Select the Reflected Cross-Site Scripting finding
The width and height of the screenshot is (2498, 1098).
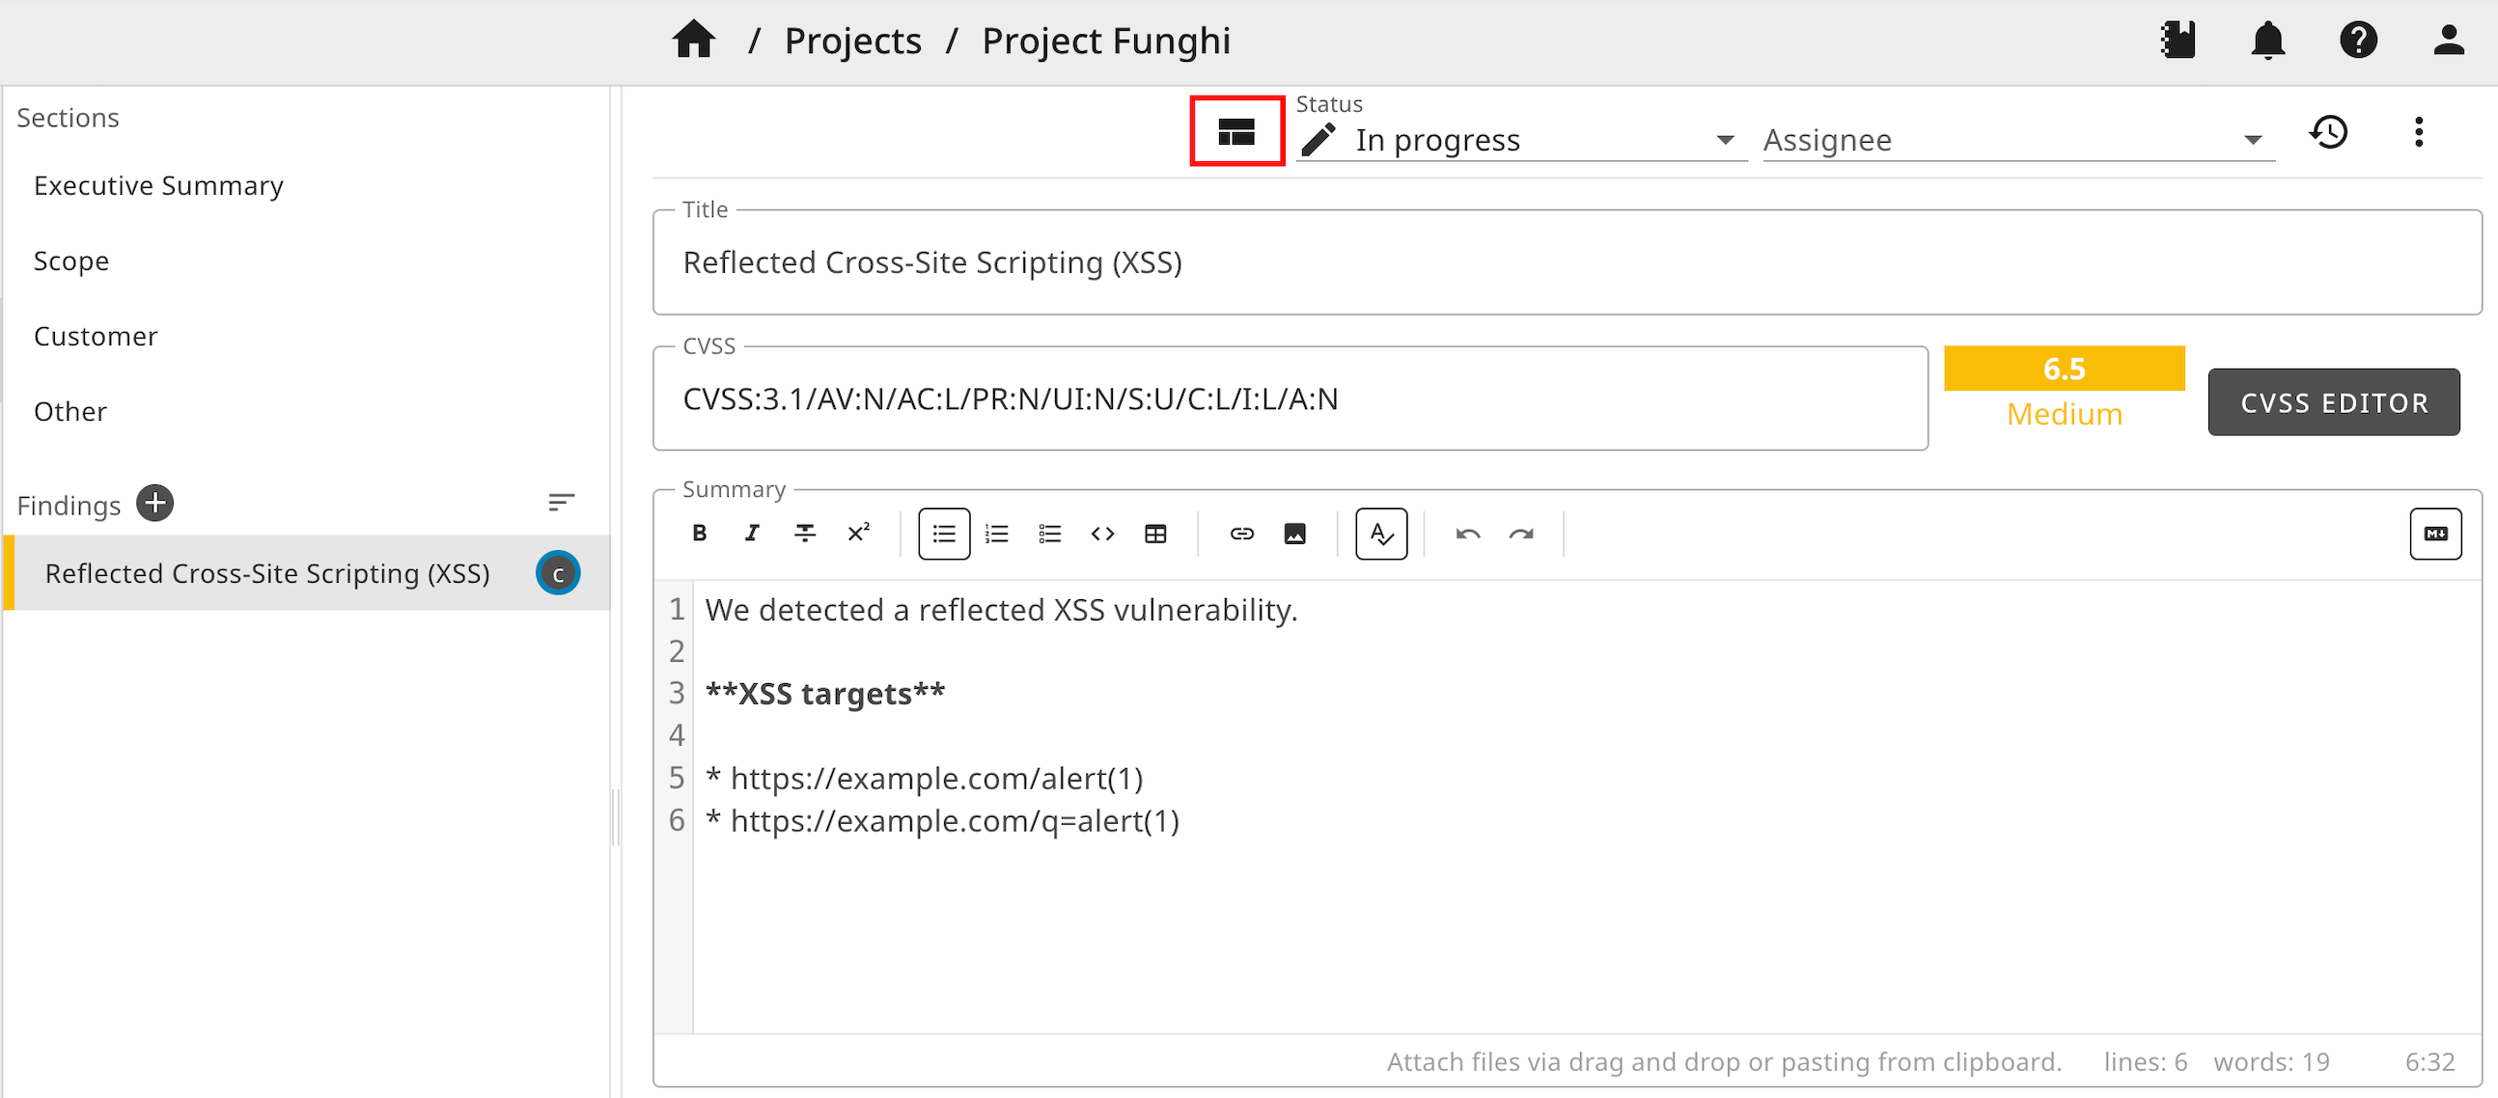306,573
